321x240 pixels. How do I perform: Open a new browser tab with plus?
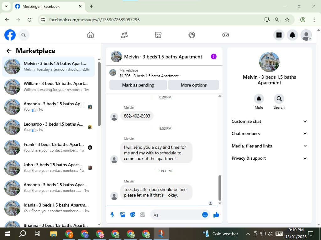[x=92, y=6]
